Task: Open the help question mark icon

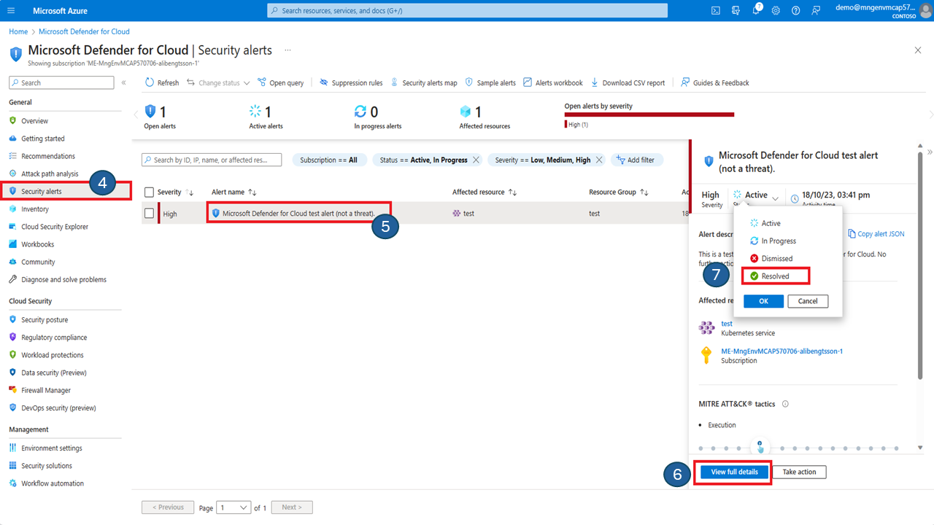Action: pyautogui.click(x=795, y=10)
